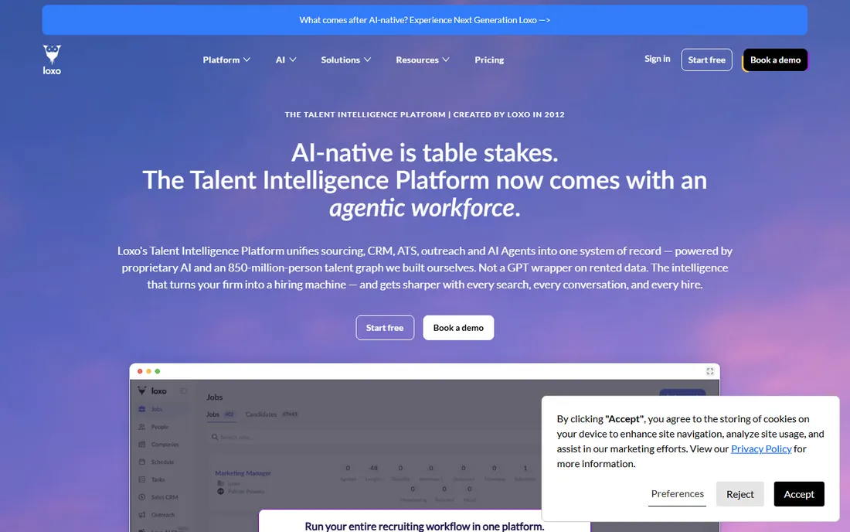Open the AI dropdown menu
This screenshot has height=532, width=850.
[286, 60]
